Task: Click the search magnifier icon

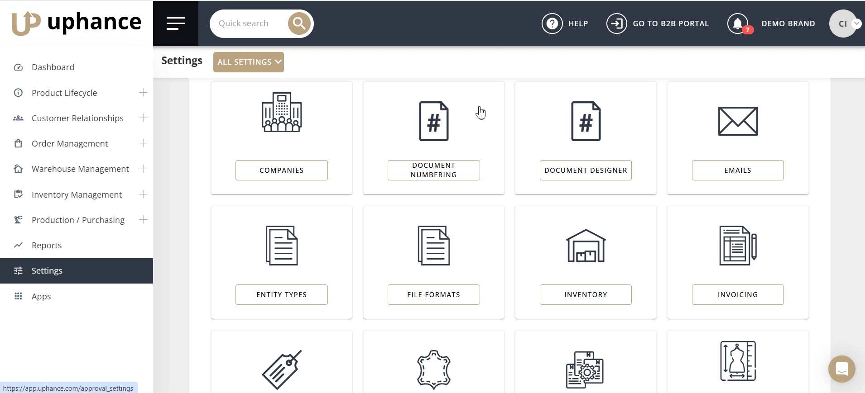Action: 299,24
